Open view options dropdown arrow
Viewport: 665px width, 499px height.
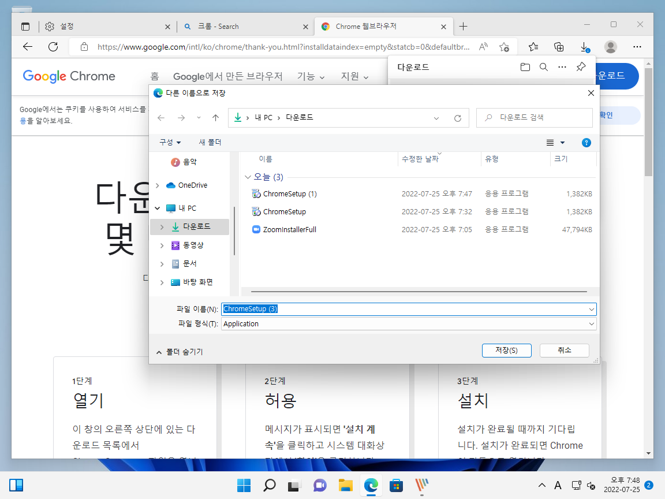tap(562, 143)
